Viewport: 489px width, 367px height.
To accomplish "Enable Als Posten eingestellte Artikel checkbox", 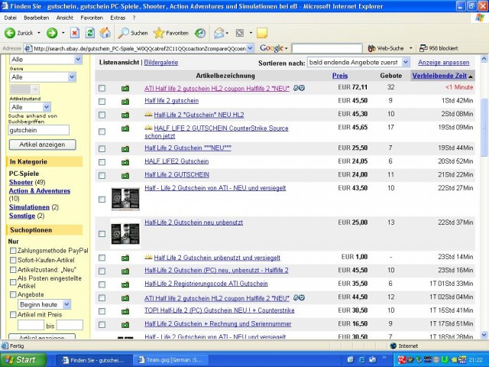I will [13, 282].
